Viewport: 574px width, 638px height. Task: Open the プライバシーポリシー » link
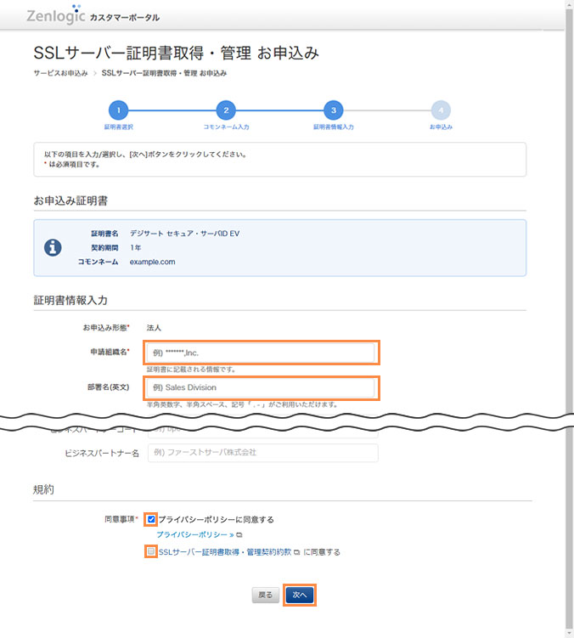coord(194,535)
